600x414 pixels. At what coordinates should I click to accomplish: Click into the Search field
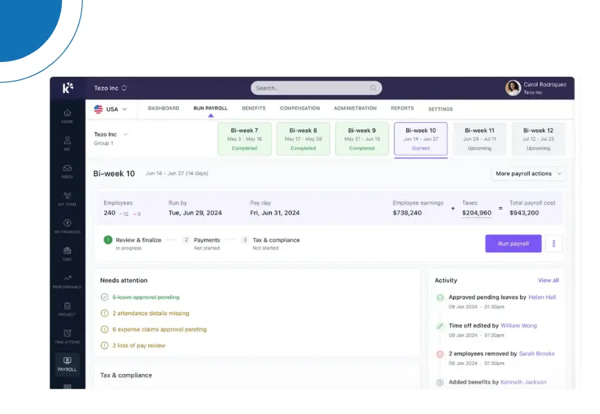316,88
